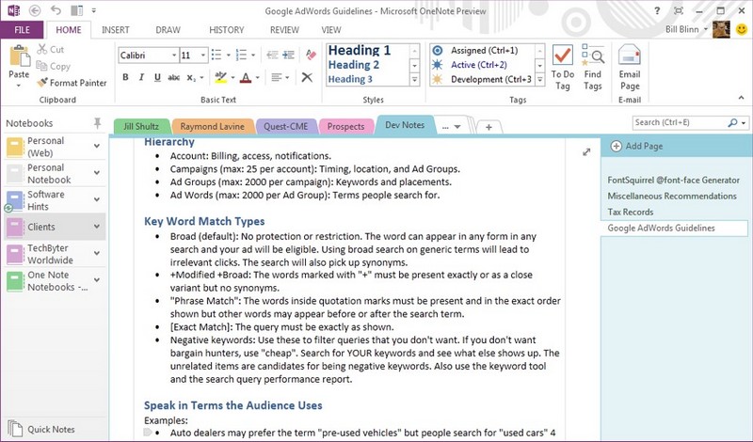Click the Back arrow in title bar
The width and height of the screenshot is (753, 442).
point(35,10)
